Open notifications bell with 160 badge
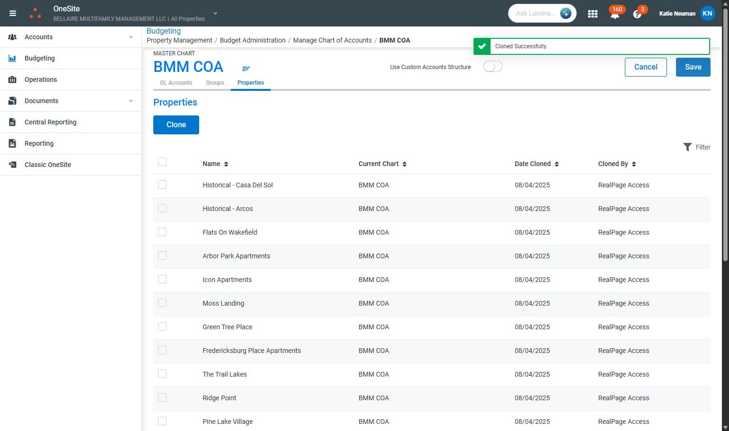This screenshot has height=431, width=729. point(615,14)
